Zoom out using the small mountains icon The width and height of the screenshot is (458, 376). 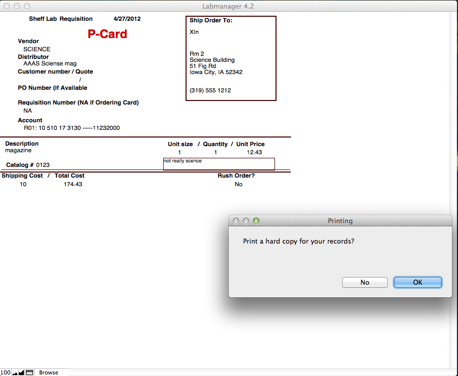[15, 372]
